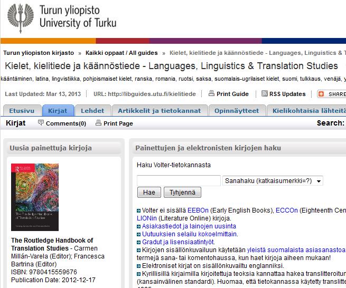Switch to the Lehdet tab
Viewport: 346px width, 288px height.
coord(92,111)
